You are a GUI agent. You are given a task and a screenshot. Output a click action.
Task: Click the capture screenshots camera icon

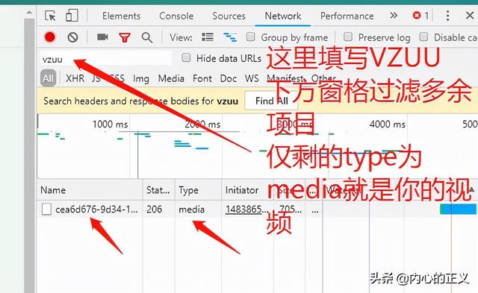click(102, 37)
